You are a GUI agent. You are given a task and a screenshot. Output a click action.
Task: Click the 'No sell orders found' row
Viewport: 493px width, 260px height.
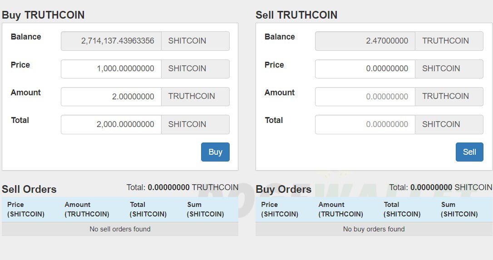click(120, 229)
